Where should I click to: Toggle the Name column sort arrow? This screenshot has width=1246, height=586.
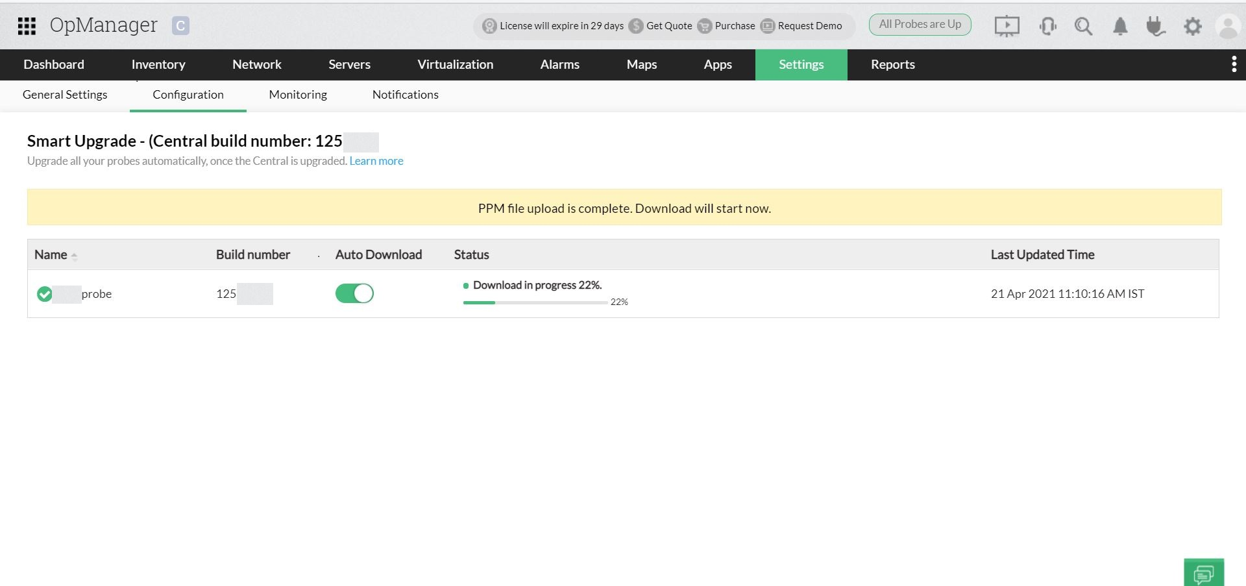click(x=74, y=255)
